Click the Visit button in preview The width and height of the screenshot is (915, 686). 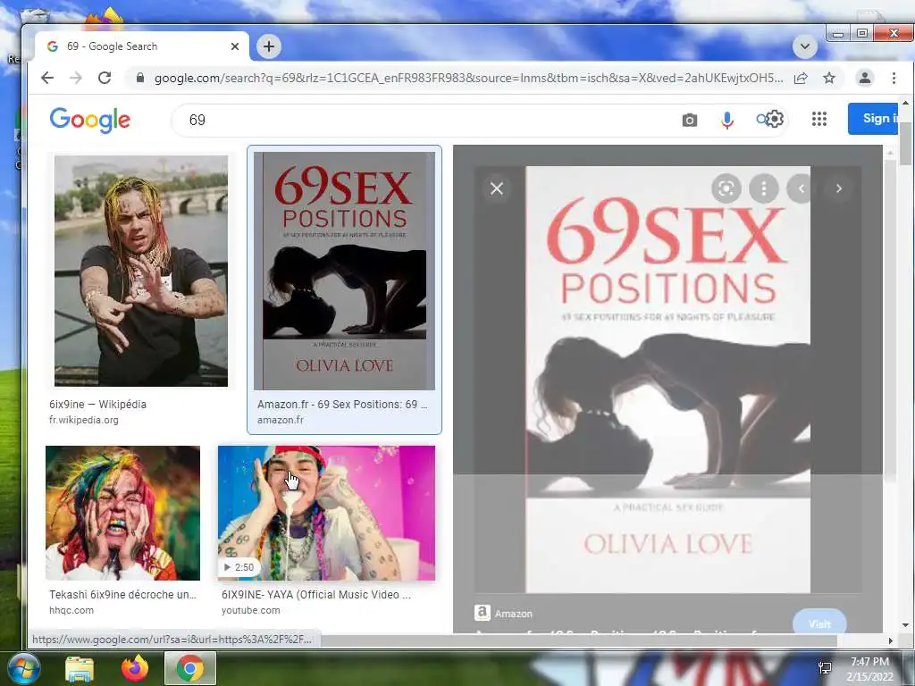819,623
